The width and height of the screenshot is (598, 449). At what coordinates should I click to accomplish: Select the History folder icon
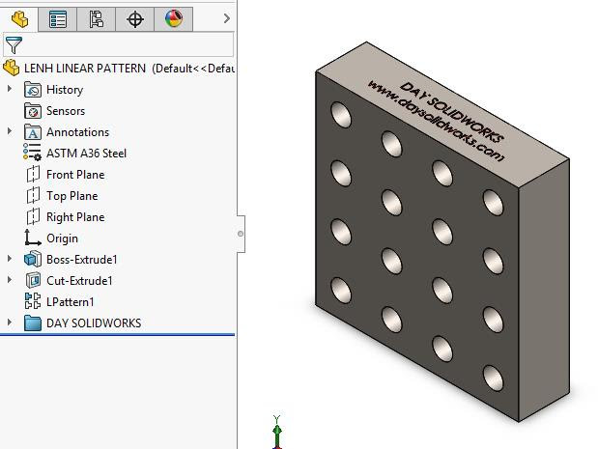(33, 90)
